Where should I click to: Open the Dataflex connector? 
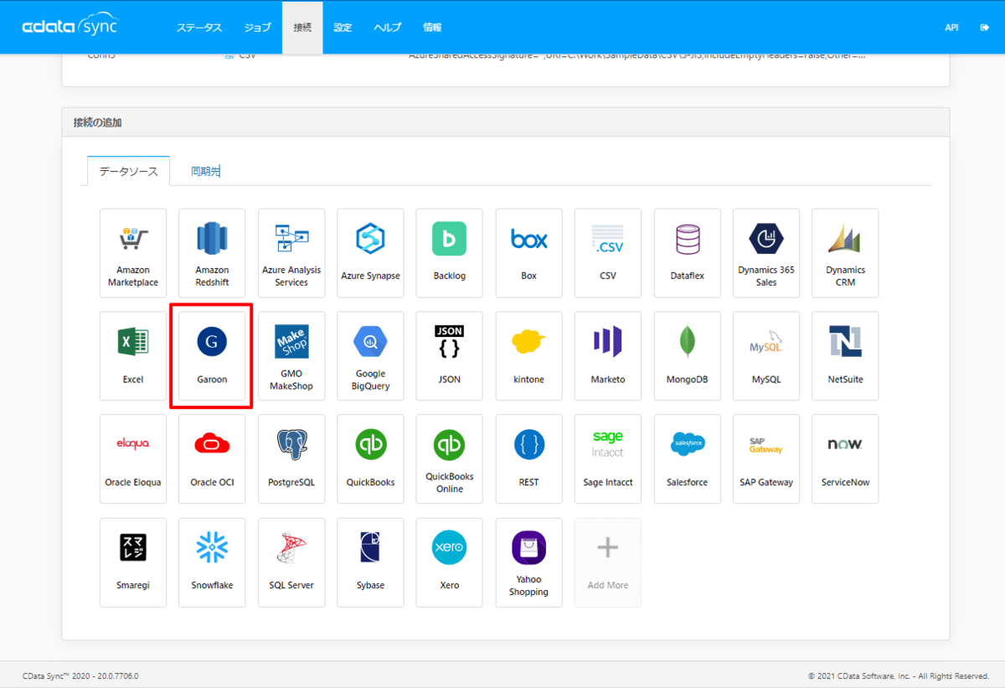[687, 253]
